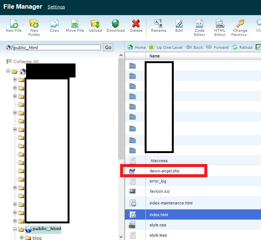Image resolution: width=261 pixels, height=240 pixels.
Task: Open the HTML Editor
Action: click(220, 23)
